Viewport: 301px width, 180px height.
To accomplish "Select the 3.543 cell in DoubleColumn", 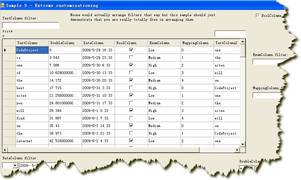I will [65, 58].
